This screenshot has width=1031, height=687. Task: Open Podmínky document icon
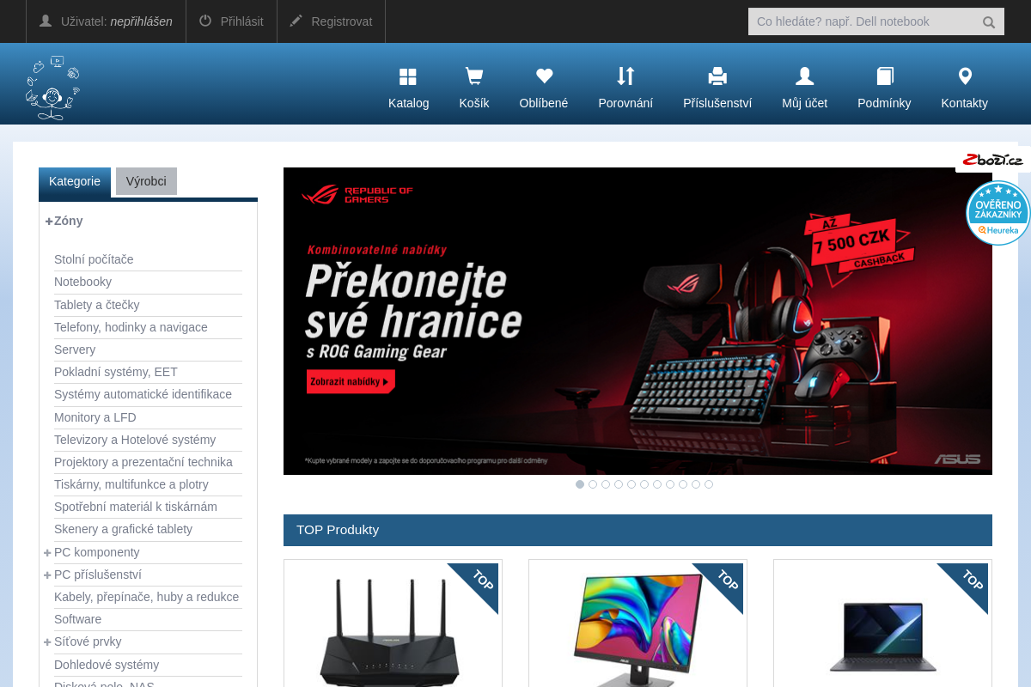pos(885,76)
